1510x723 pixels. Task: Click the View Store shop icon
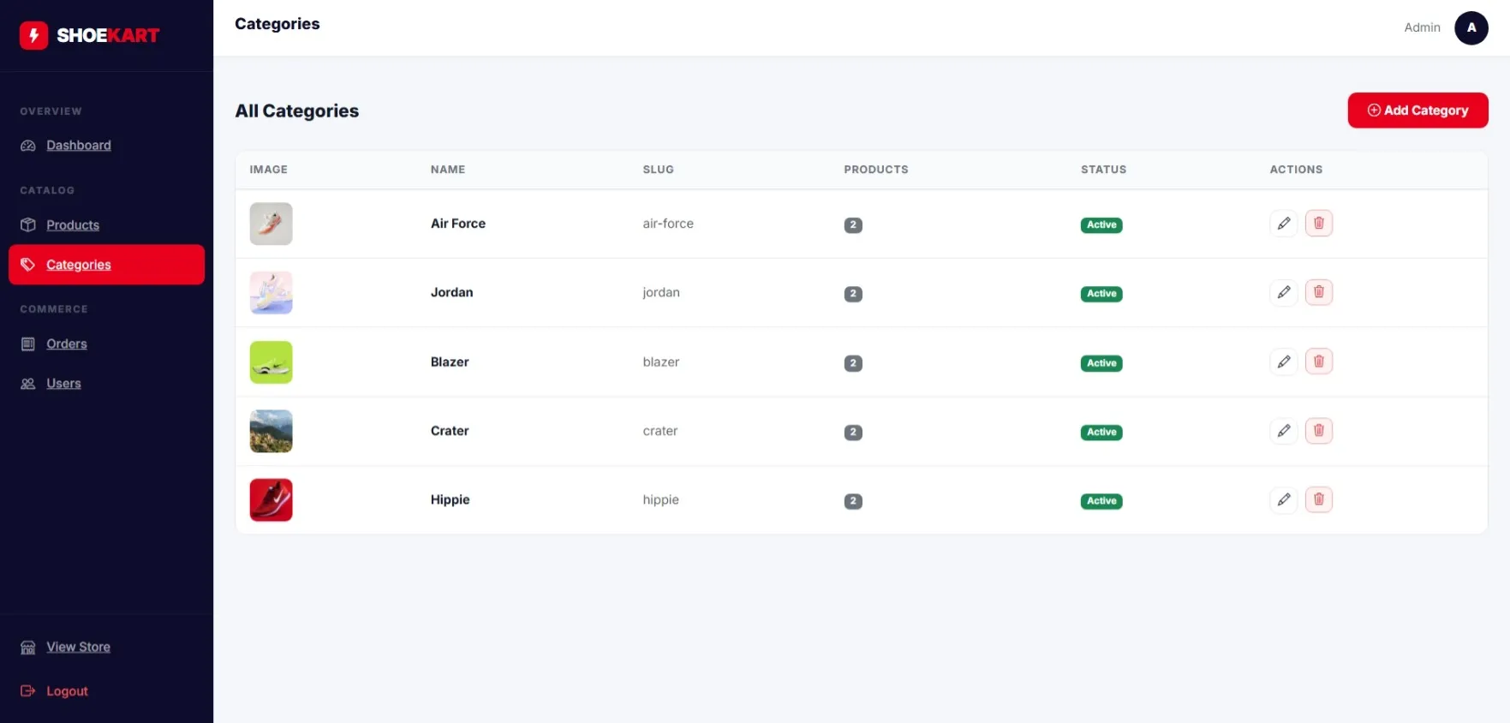[28, 647]
